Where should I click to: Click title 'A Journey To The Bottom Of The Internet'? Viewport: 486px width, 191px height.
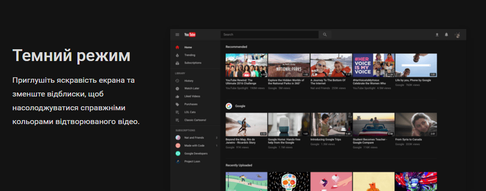(x=328, y=82)
